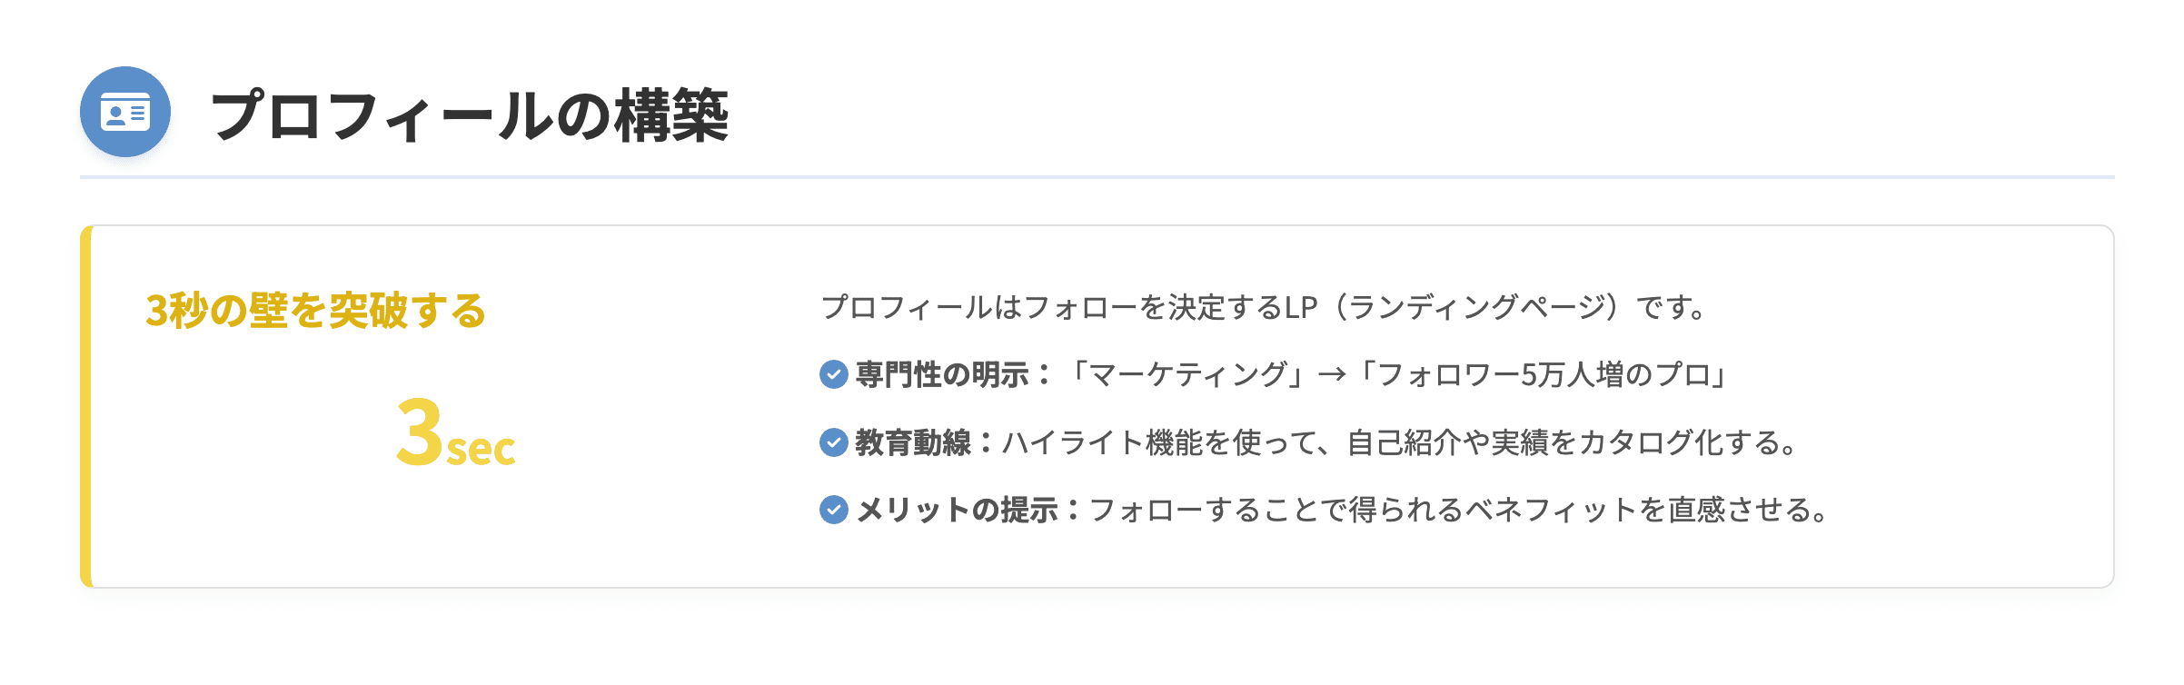Click the bold label メリットの提示
This screenshot has width=2184, height=685.
957,510
